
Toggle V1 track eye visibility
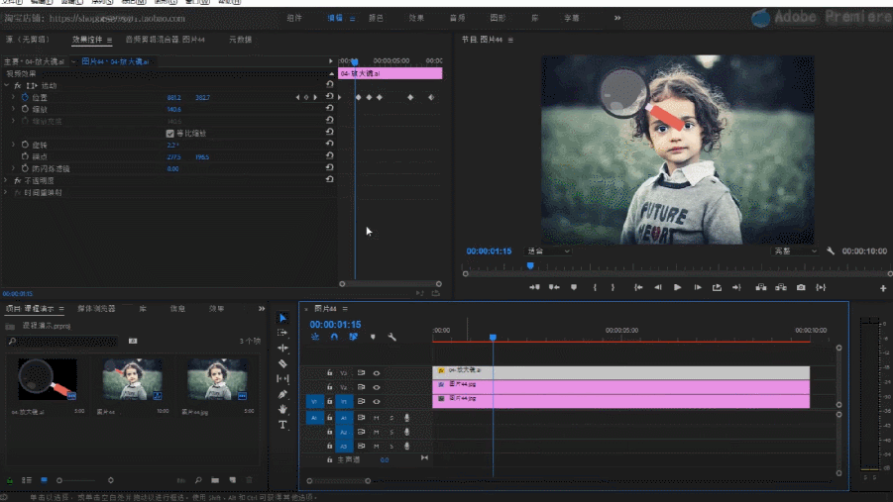pyautogui.click(x=377, y=402)
